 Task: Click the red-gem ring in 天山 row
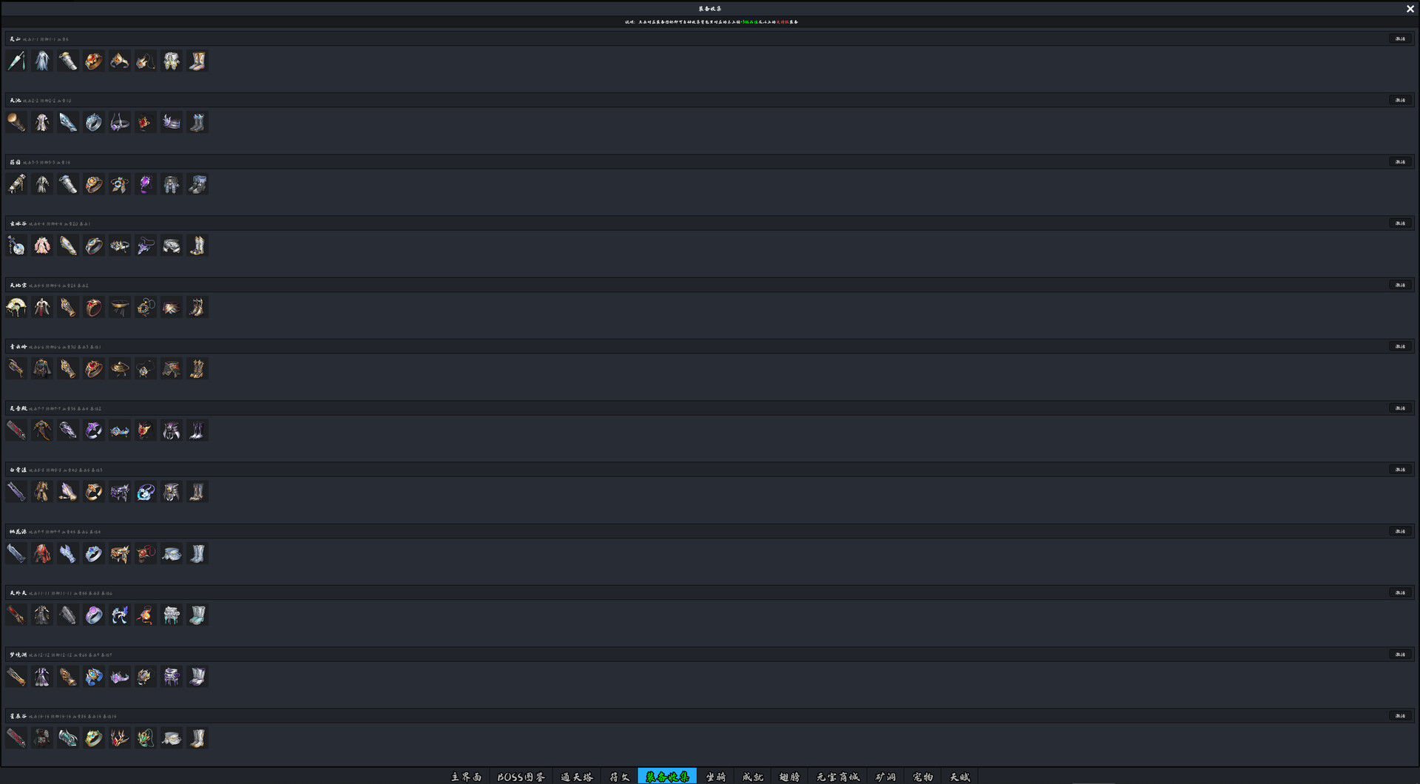(x=93, y=61)
